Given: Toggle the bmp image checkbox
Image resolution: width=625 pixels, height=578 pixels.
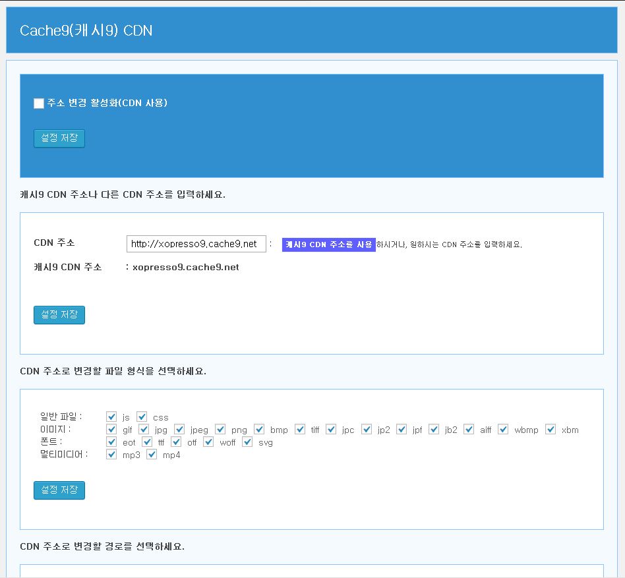Looking at the screenshot, I should click(x=259, y=430).
